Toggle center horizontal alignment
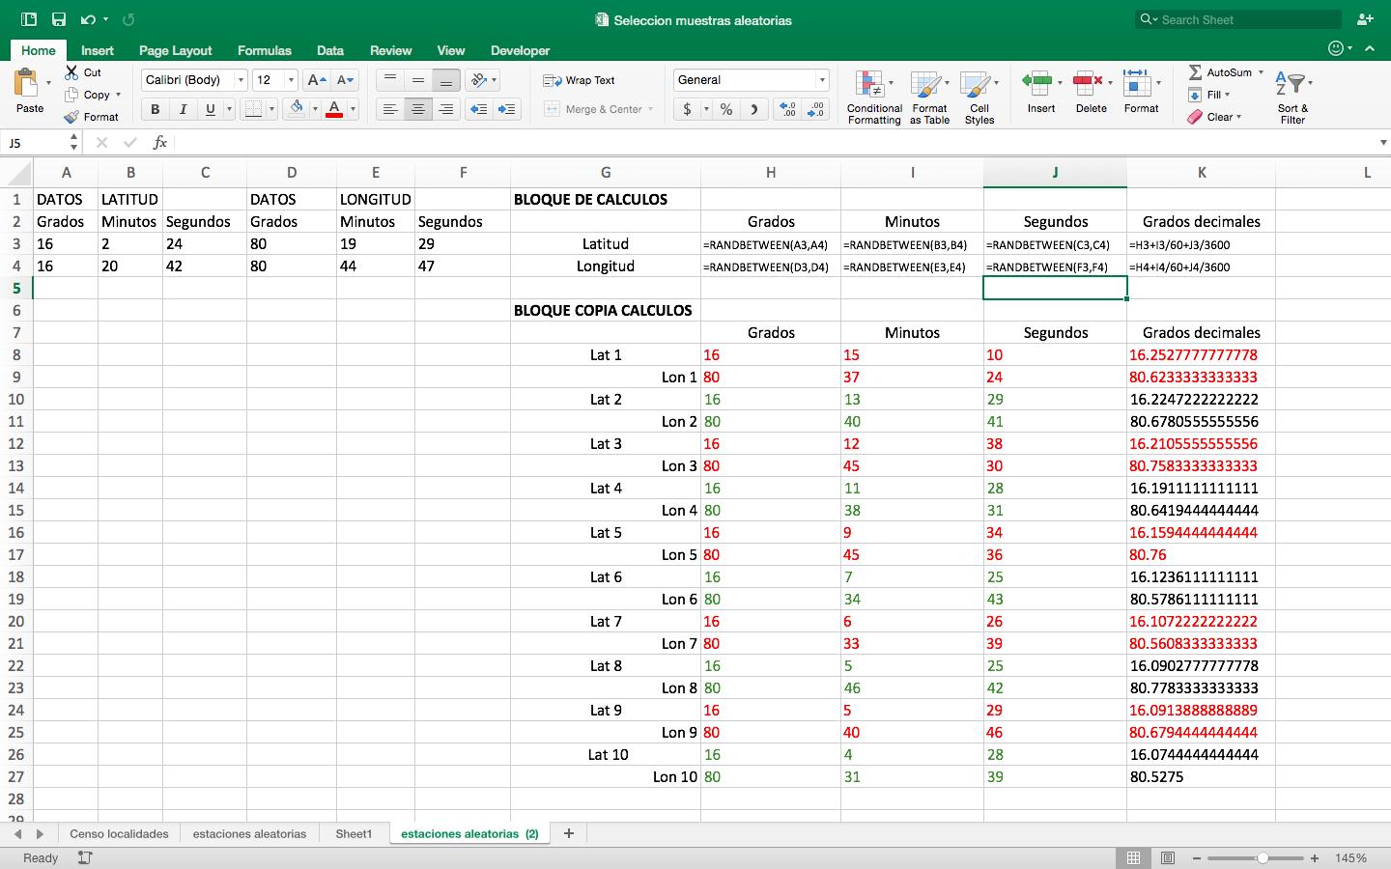 pos(418,109)
